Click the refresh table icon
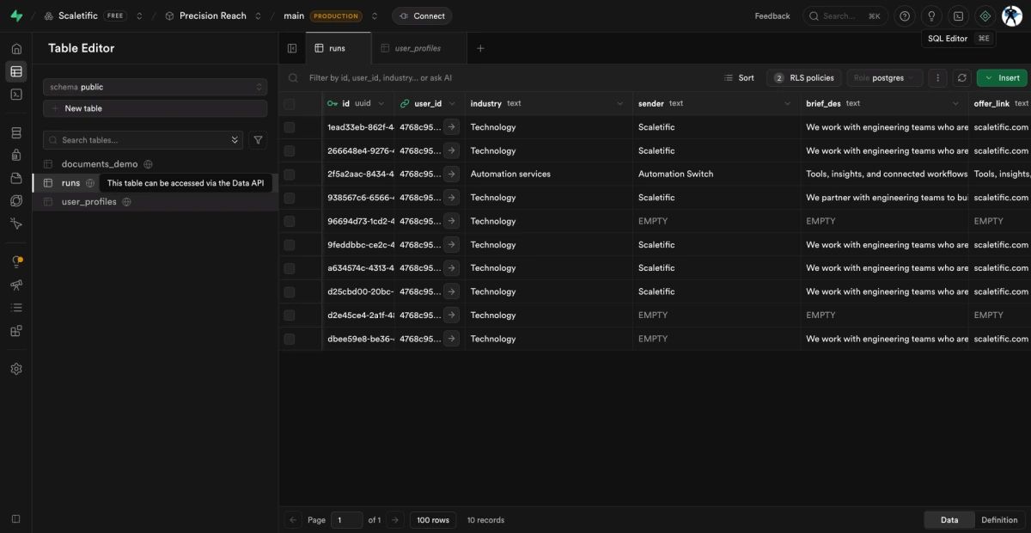The image size is (1031, 533). [x=962, y=77]
